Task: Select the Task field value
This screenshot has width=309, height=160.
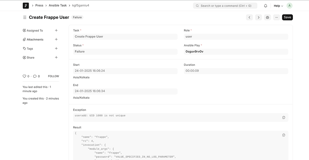Action: pyautogui.click(x=125, y=37)
